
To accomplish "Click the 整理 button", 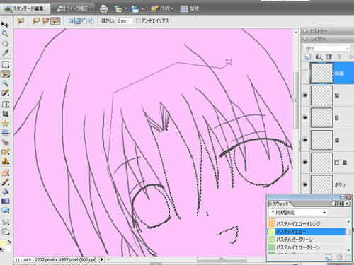I will (190, 9).
